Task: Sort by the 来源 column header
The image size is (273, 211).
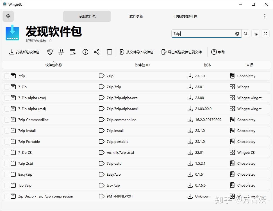Action: [x=249, y=65]
